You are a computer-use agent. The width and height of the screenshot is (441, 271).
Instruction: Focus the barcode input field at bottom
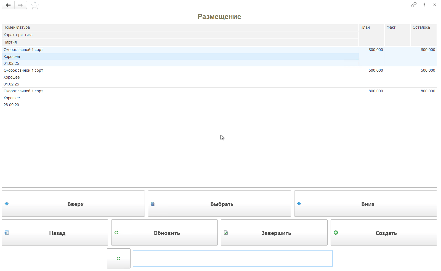click(x=233, y=258)
